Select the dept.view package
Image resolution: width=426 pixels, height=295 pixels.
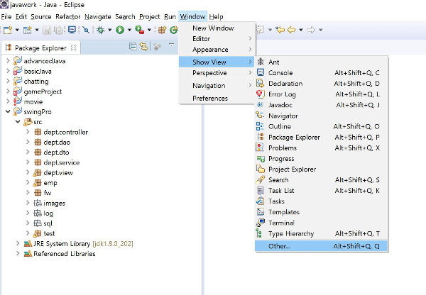click(58, 172)
